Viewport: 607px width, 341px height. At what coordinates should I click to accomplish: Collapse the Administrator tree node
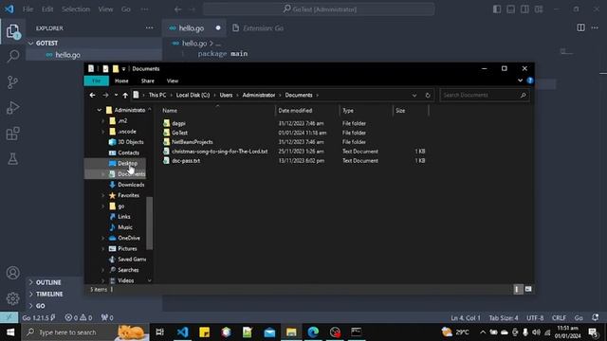[99, 110]
